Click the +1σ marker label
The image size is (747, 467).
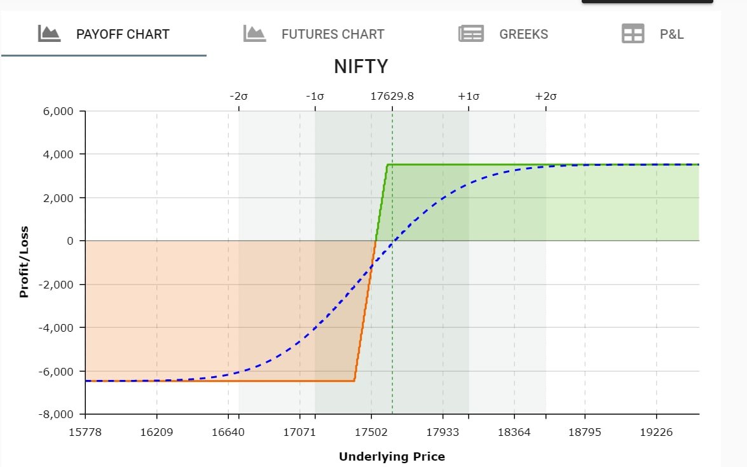(x=469, y=96)
